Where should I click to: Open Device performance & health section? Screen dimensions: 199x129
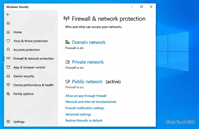coord(33,85)
